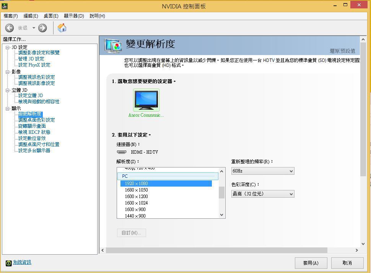Open the 桌面(E) menu
The image size is (371, 273).
[51, 16]
